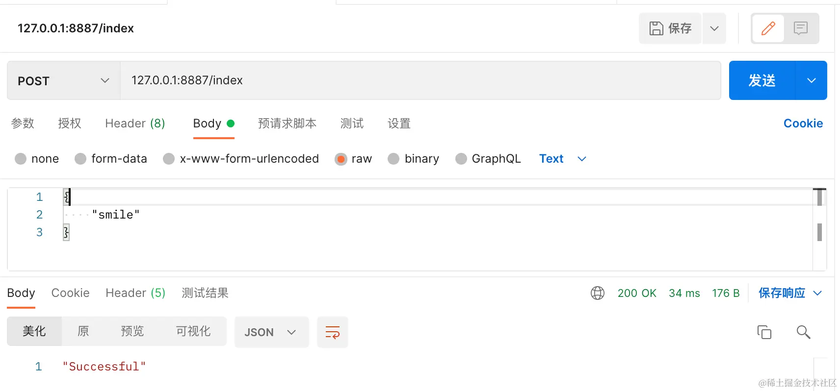Click the 34 ms response time
The width and height of the screenshot is (840, 391).
click(684, 293)
